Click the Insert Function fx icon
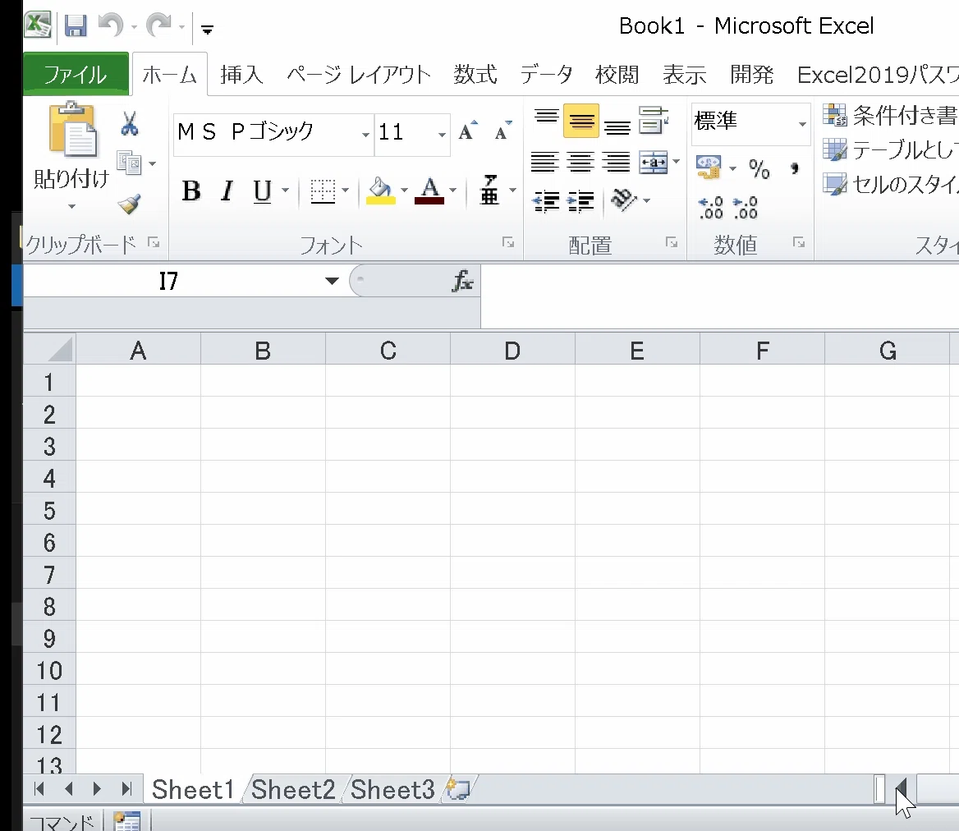This screenshot has height=831, width=959. [462, 282]
